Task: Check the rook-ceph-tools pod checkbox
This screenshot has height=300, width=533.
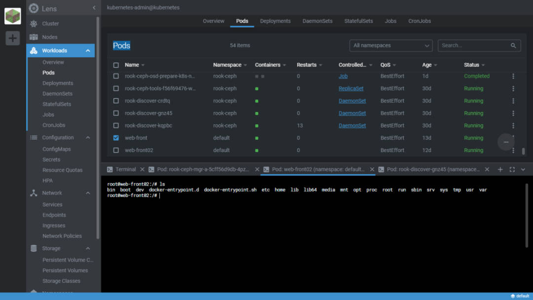Action: [x=116, y=88]
